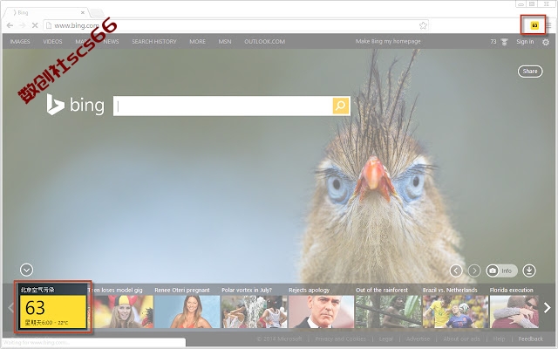Go to MSN

pos(225,42)
